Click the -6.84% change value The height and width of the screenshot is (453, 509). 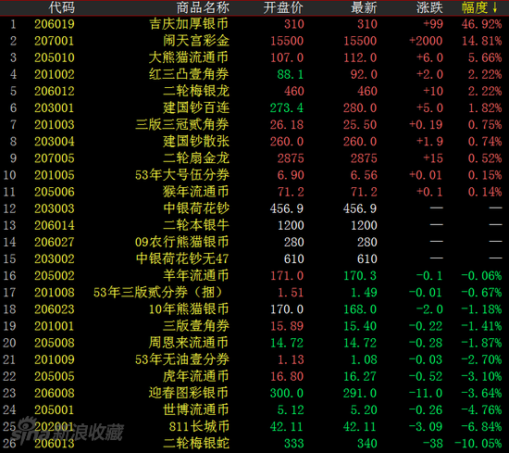click(482, 427)
